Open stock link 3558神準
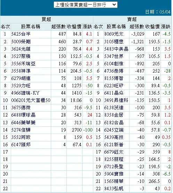 [x=21, y=71]
